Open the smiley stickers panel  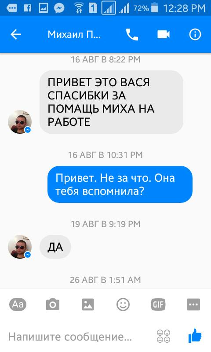[x=123, y=304]
